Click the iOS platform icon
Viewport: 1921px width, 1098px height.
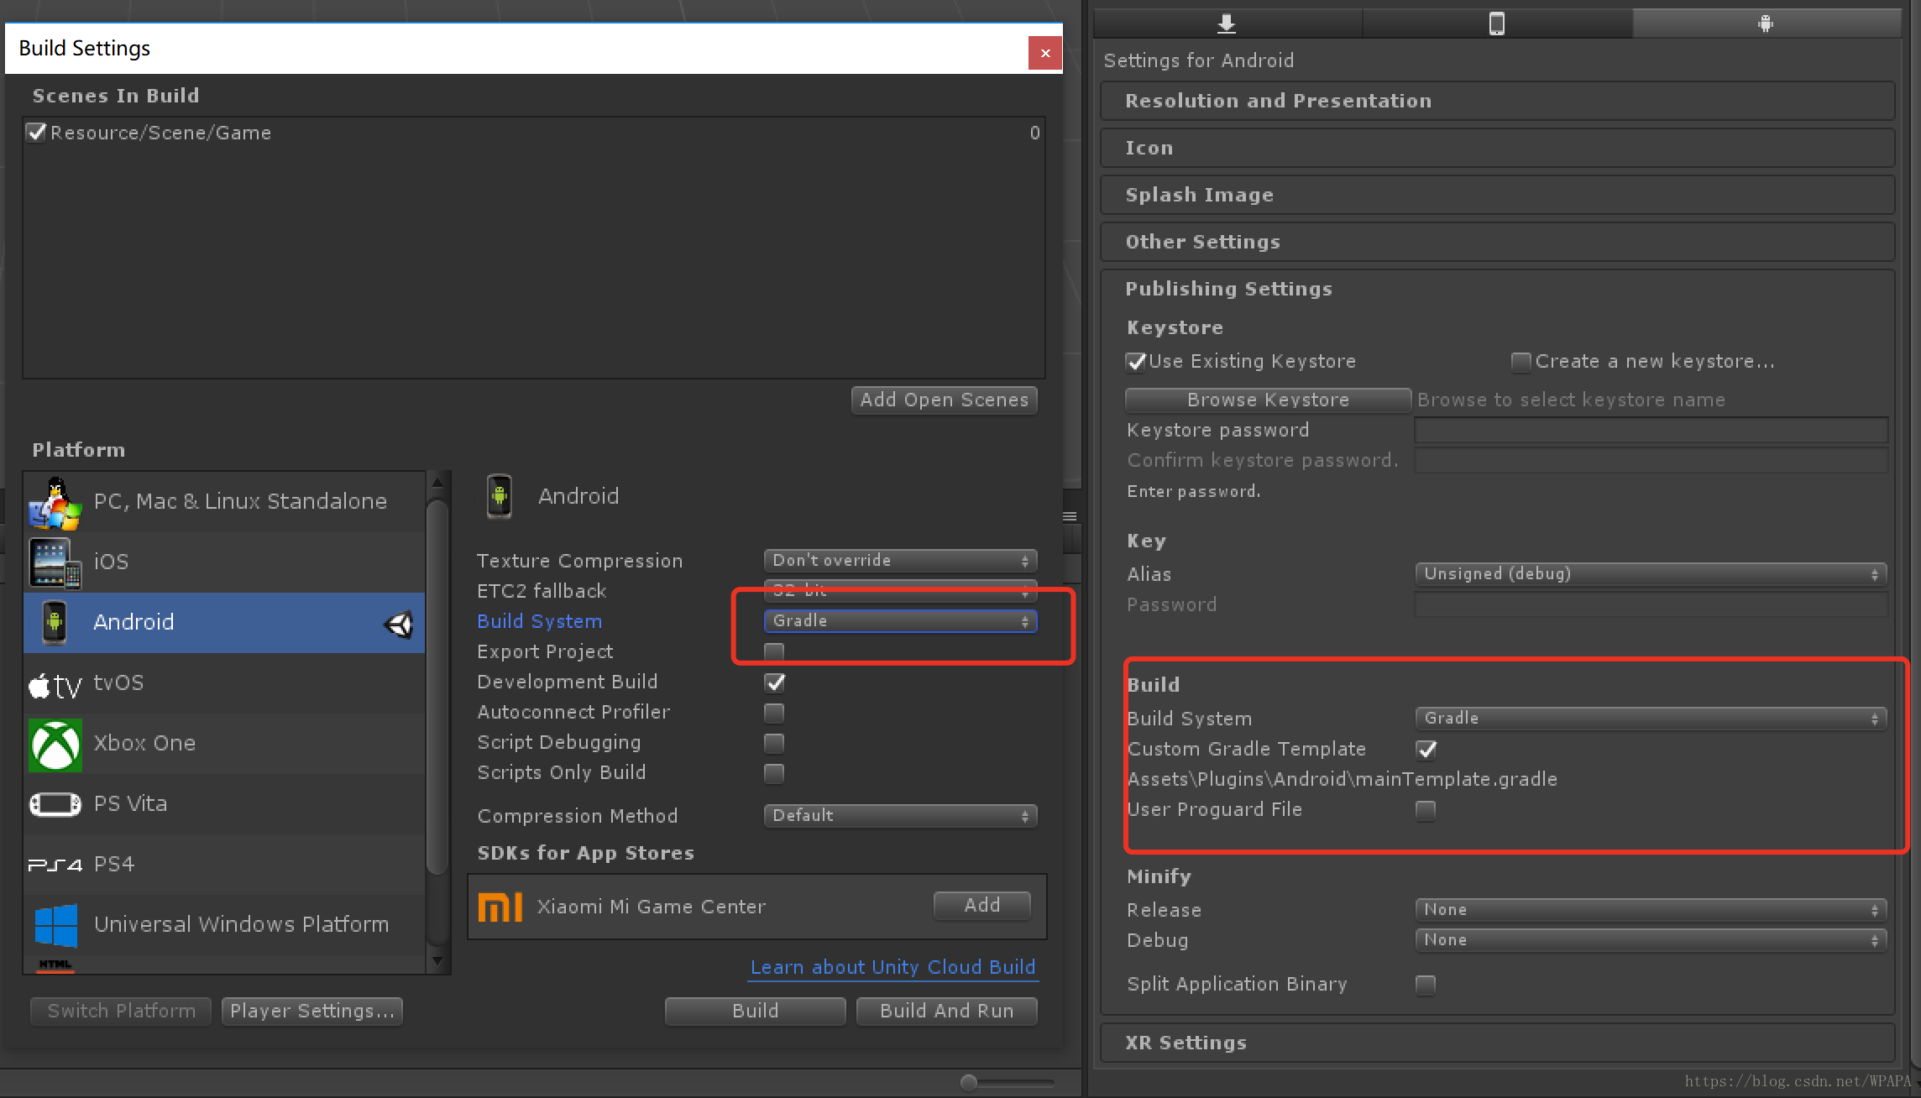point(55,562)
